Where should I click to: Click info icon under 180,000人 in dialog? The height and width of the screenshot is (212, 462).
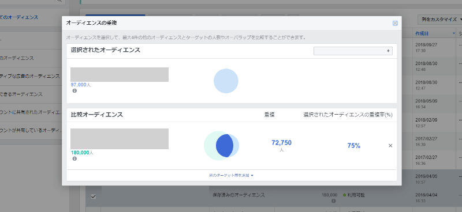point(74,159)
